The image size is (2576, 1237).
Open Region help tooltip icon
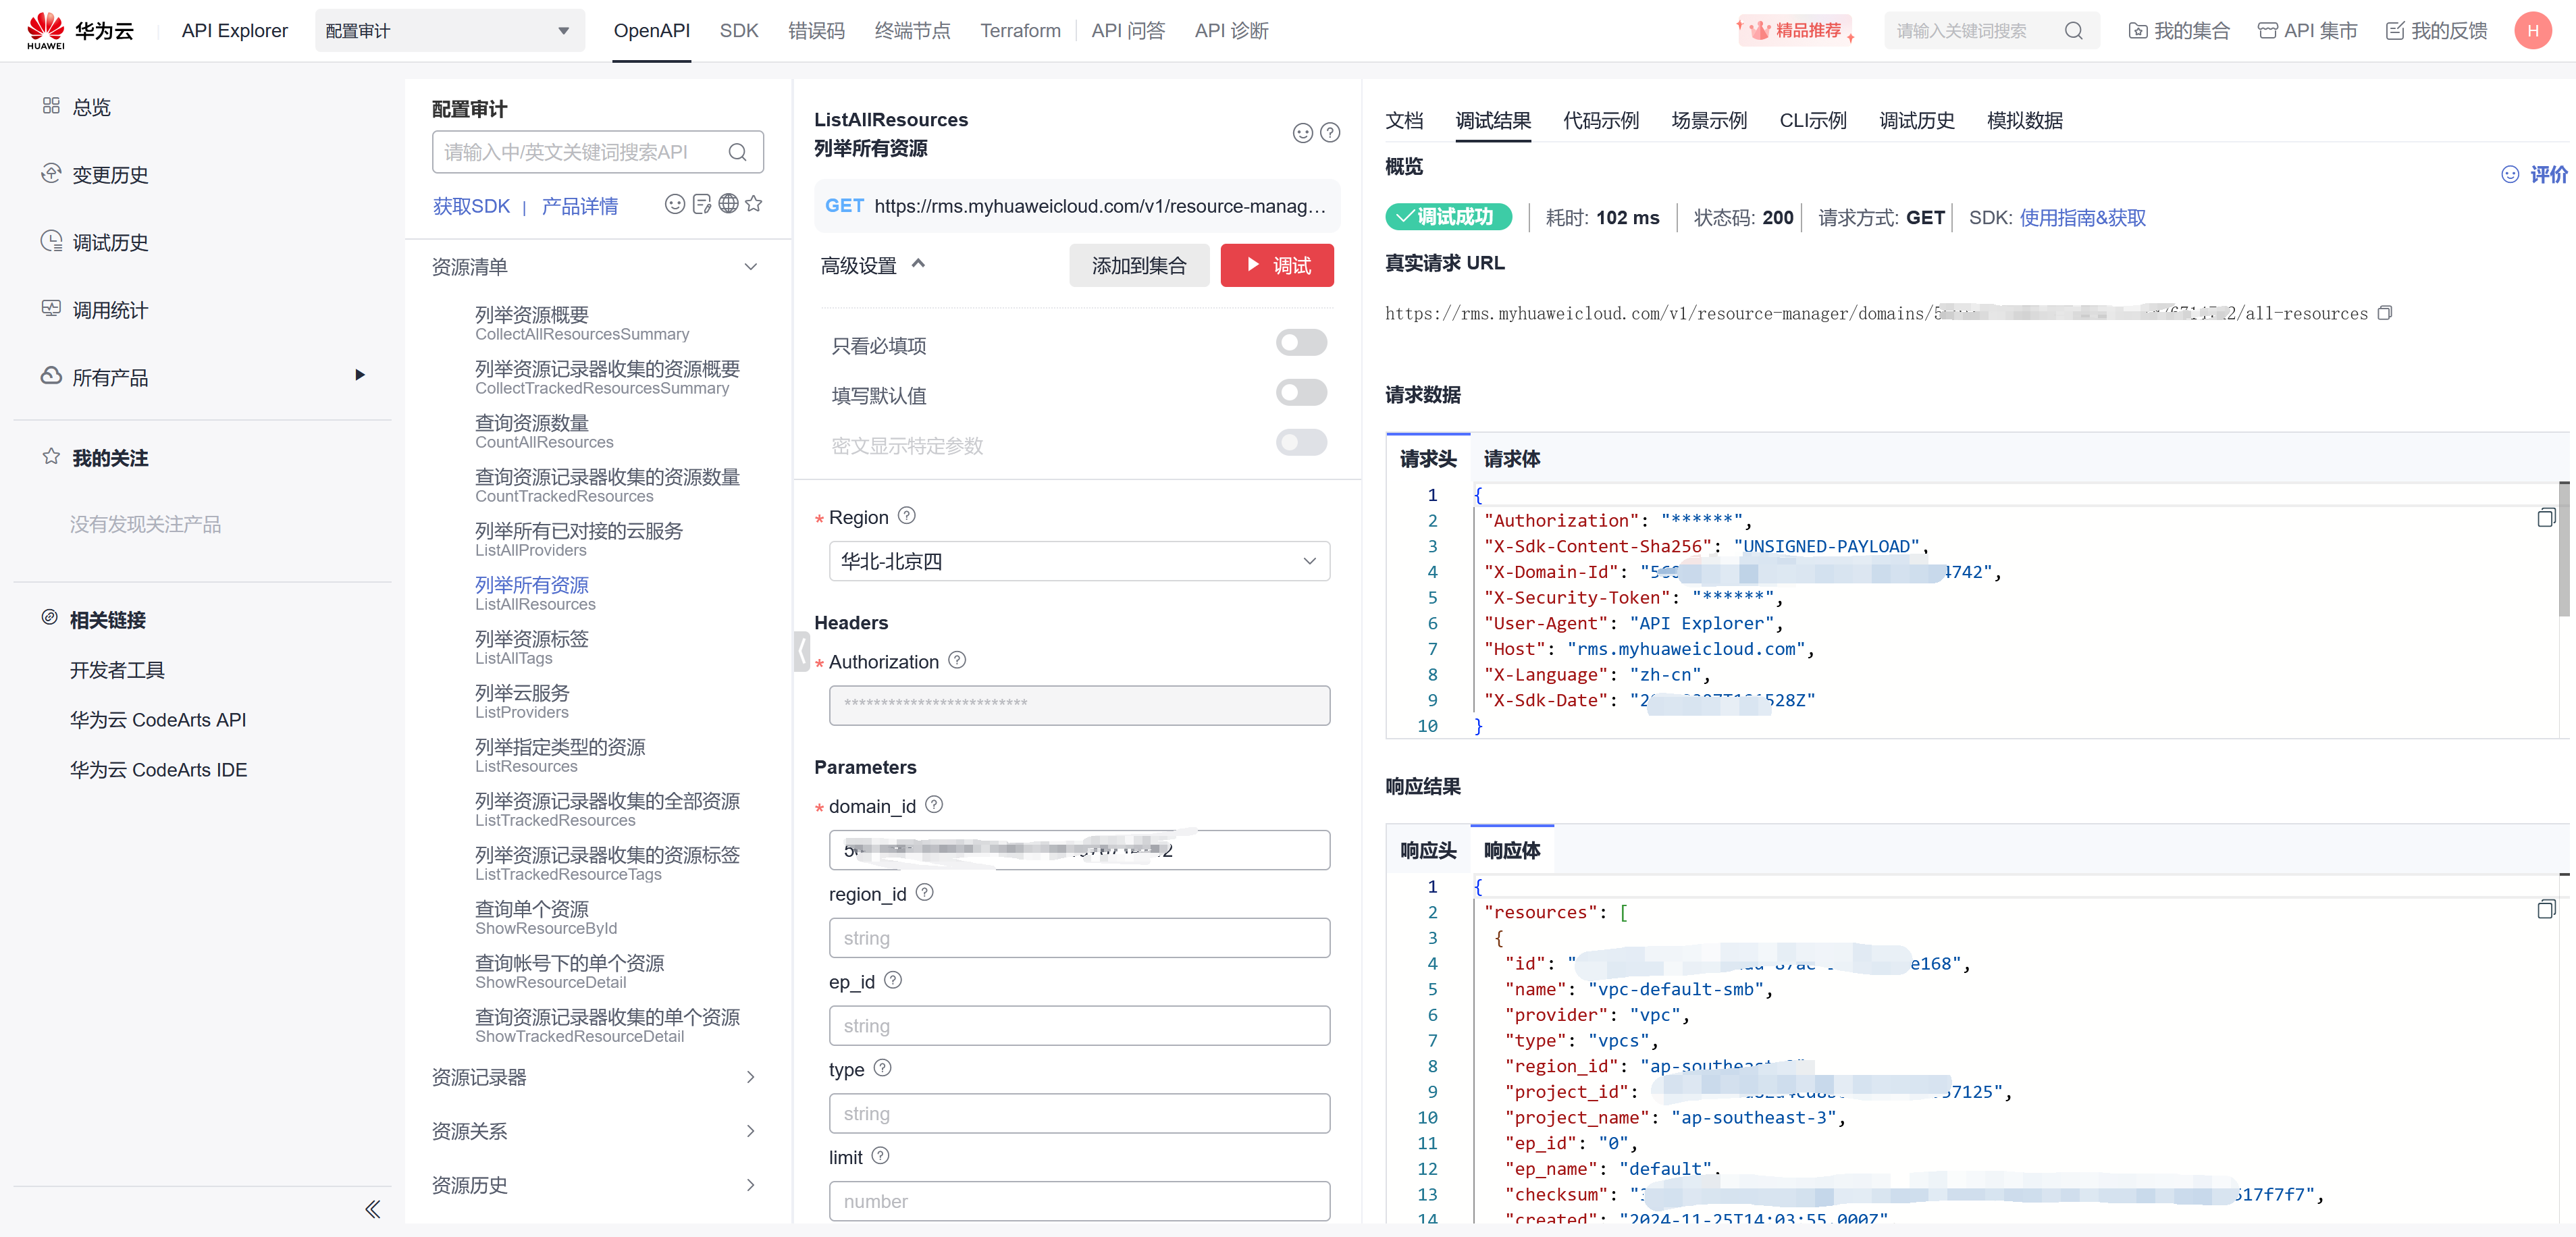coord(906,516)
